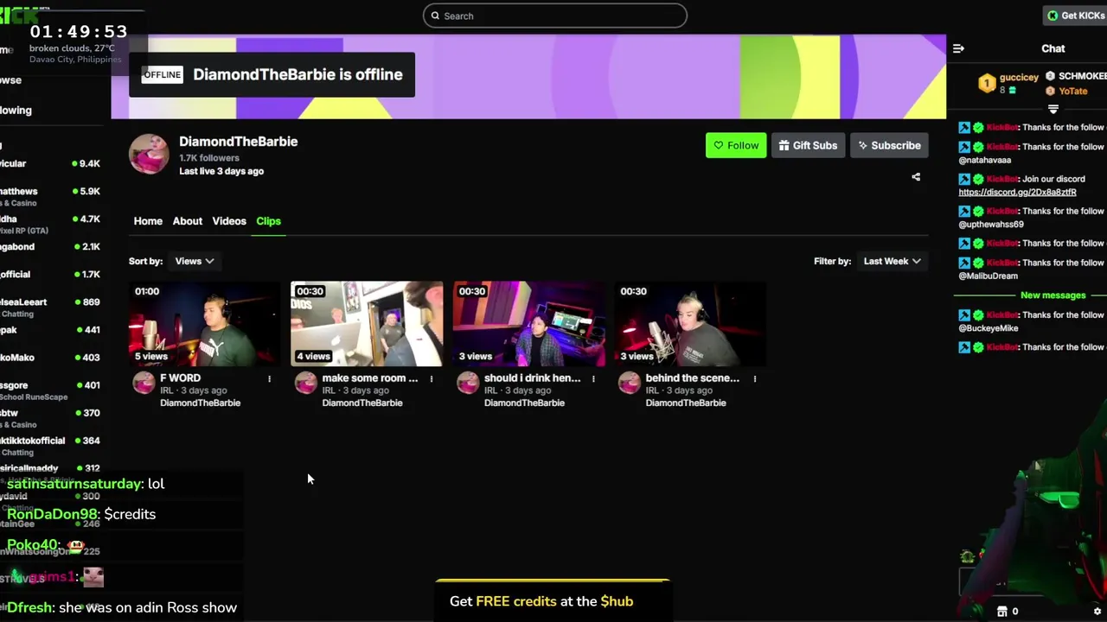Image resolution: width=1107 pixels, height=622 pixels.
Task: Play the "make some room" clip thumbnail
Action: [367, 324]
